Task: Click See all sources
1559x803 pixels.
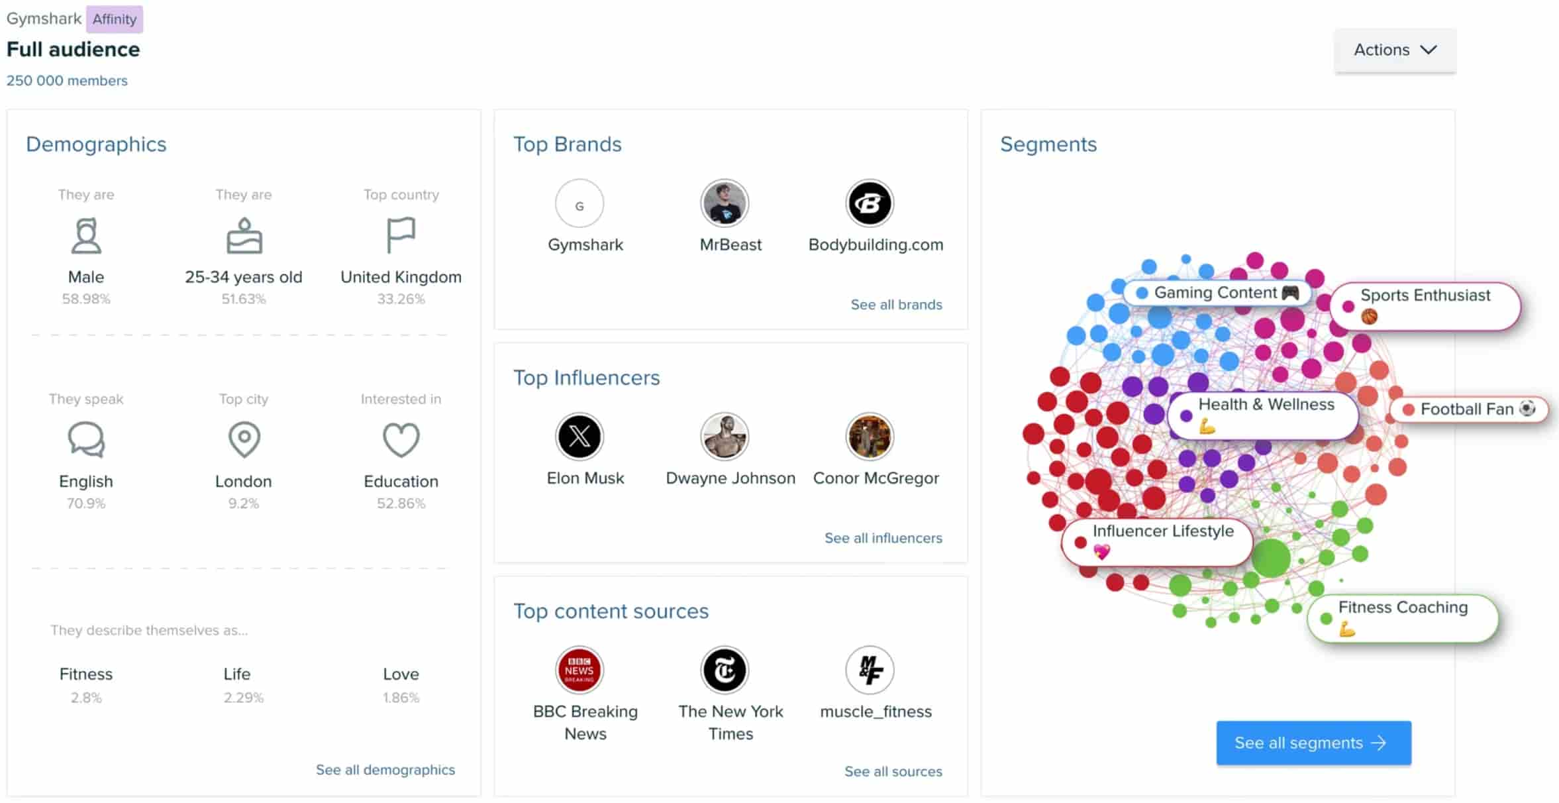Action: [893, 771]
